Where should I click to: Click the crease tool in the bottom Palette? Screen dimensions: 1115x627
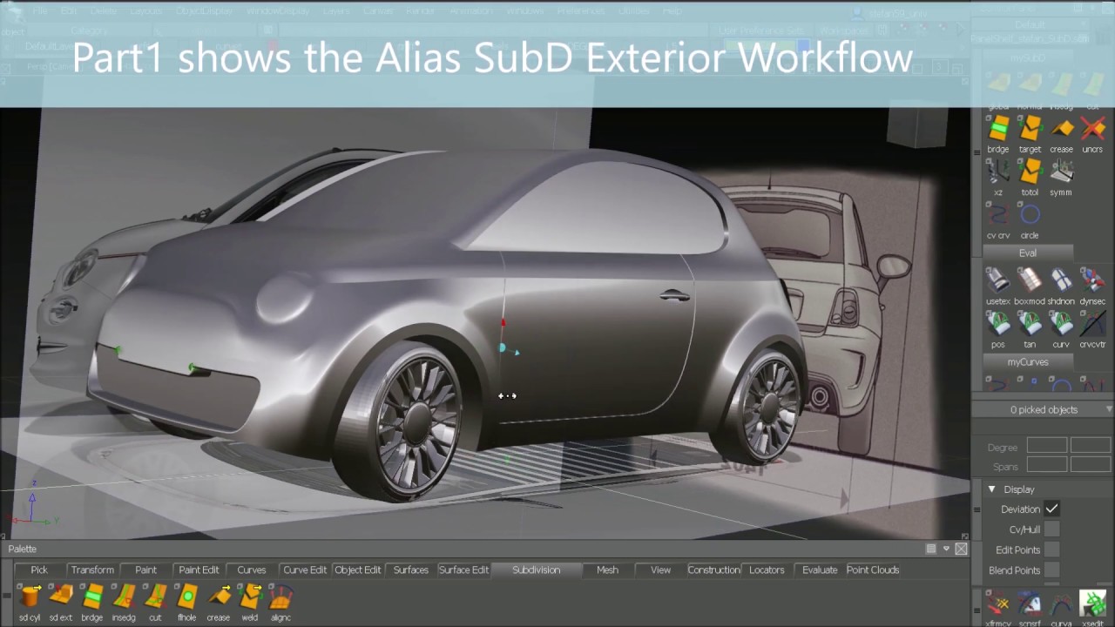(x=219, y=597)
